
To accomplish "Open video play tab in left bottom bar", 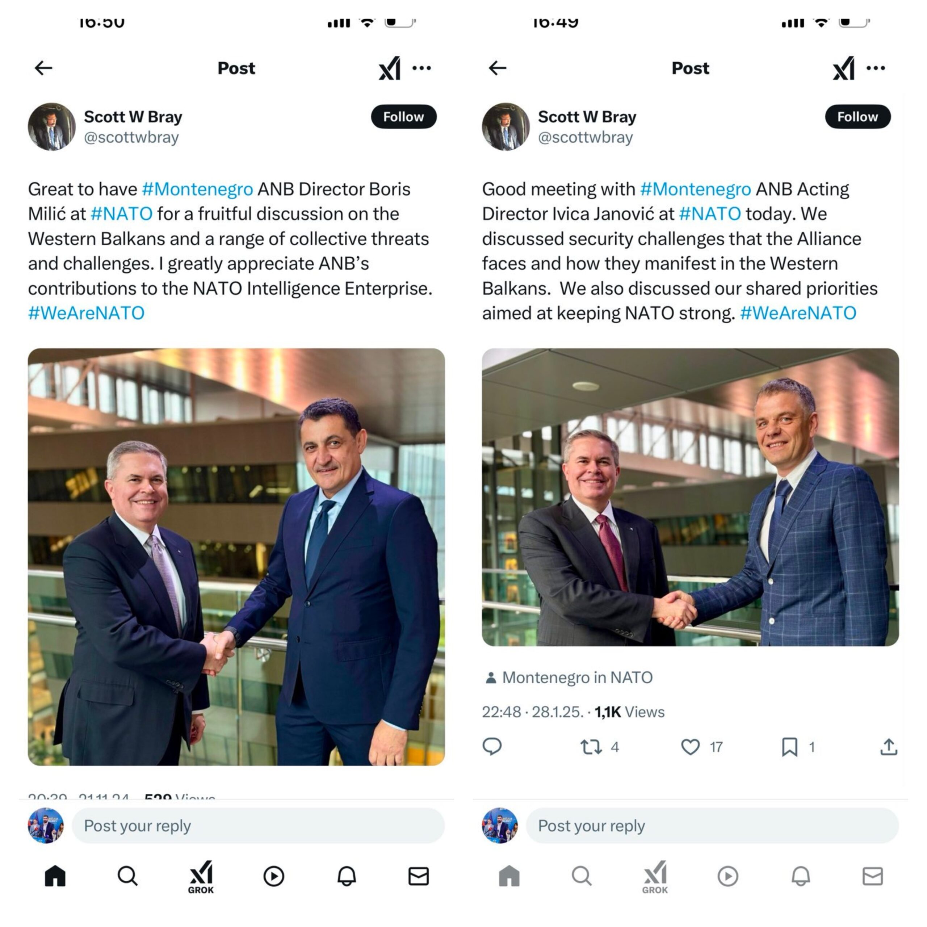I will coord(273,876).
